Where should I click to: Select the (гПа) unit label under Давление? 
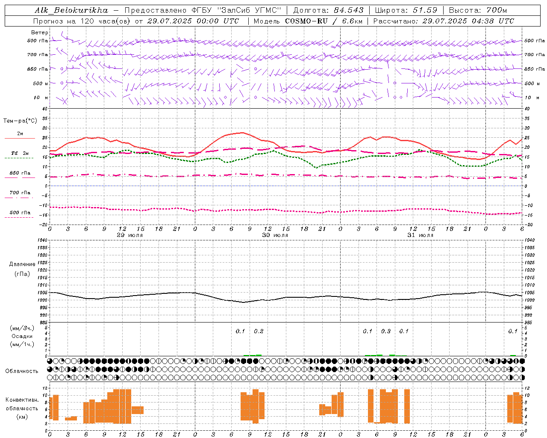pyautogui.click(x=22, y=274)
